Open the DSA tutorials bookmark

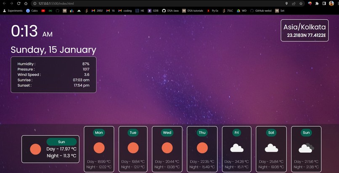point(193,10)
